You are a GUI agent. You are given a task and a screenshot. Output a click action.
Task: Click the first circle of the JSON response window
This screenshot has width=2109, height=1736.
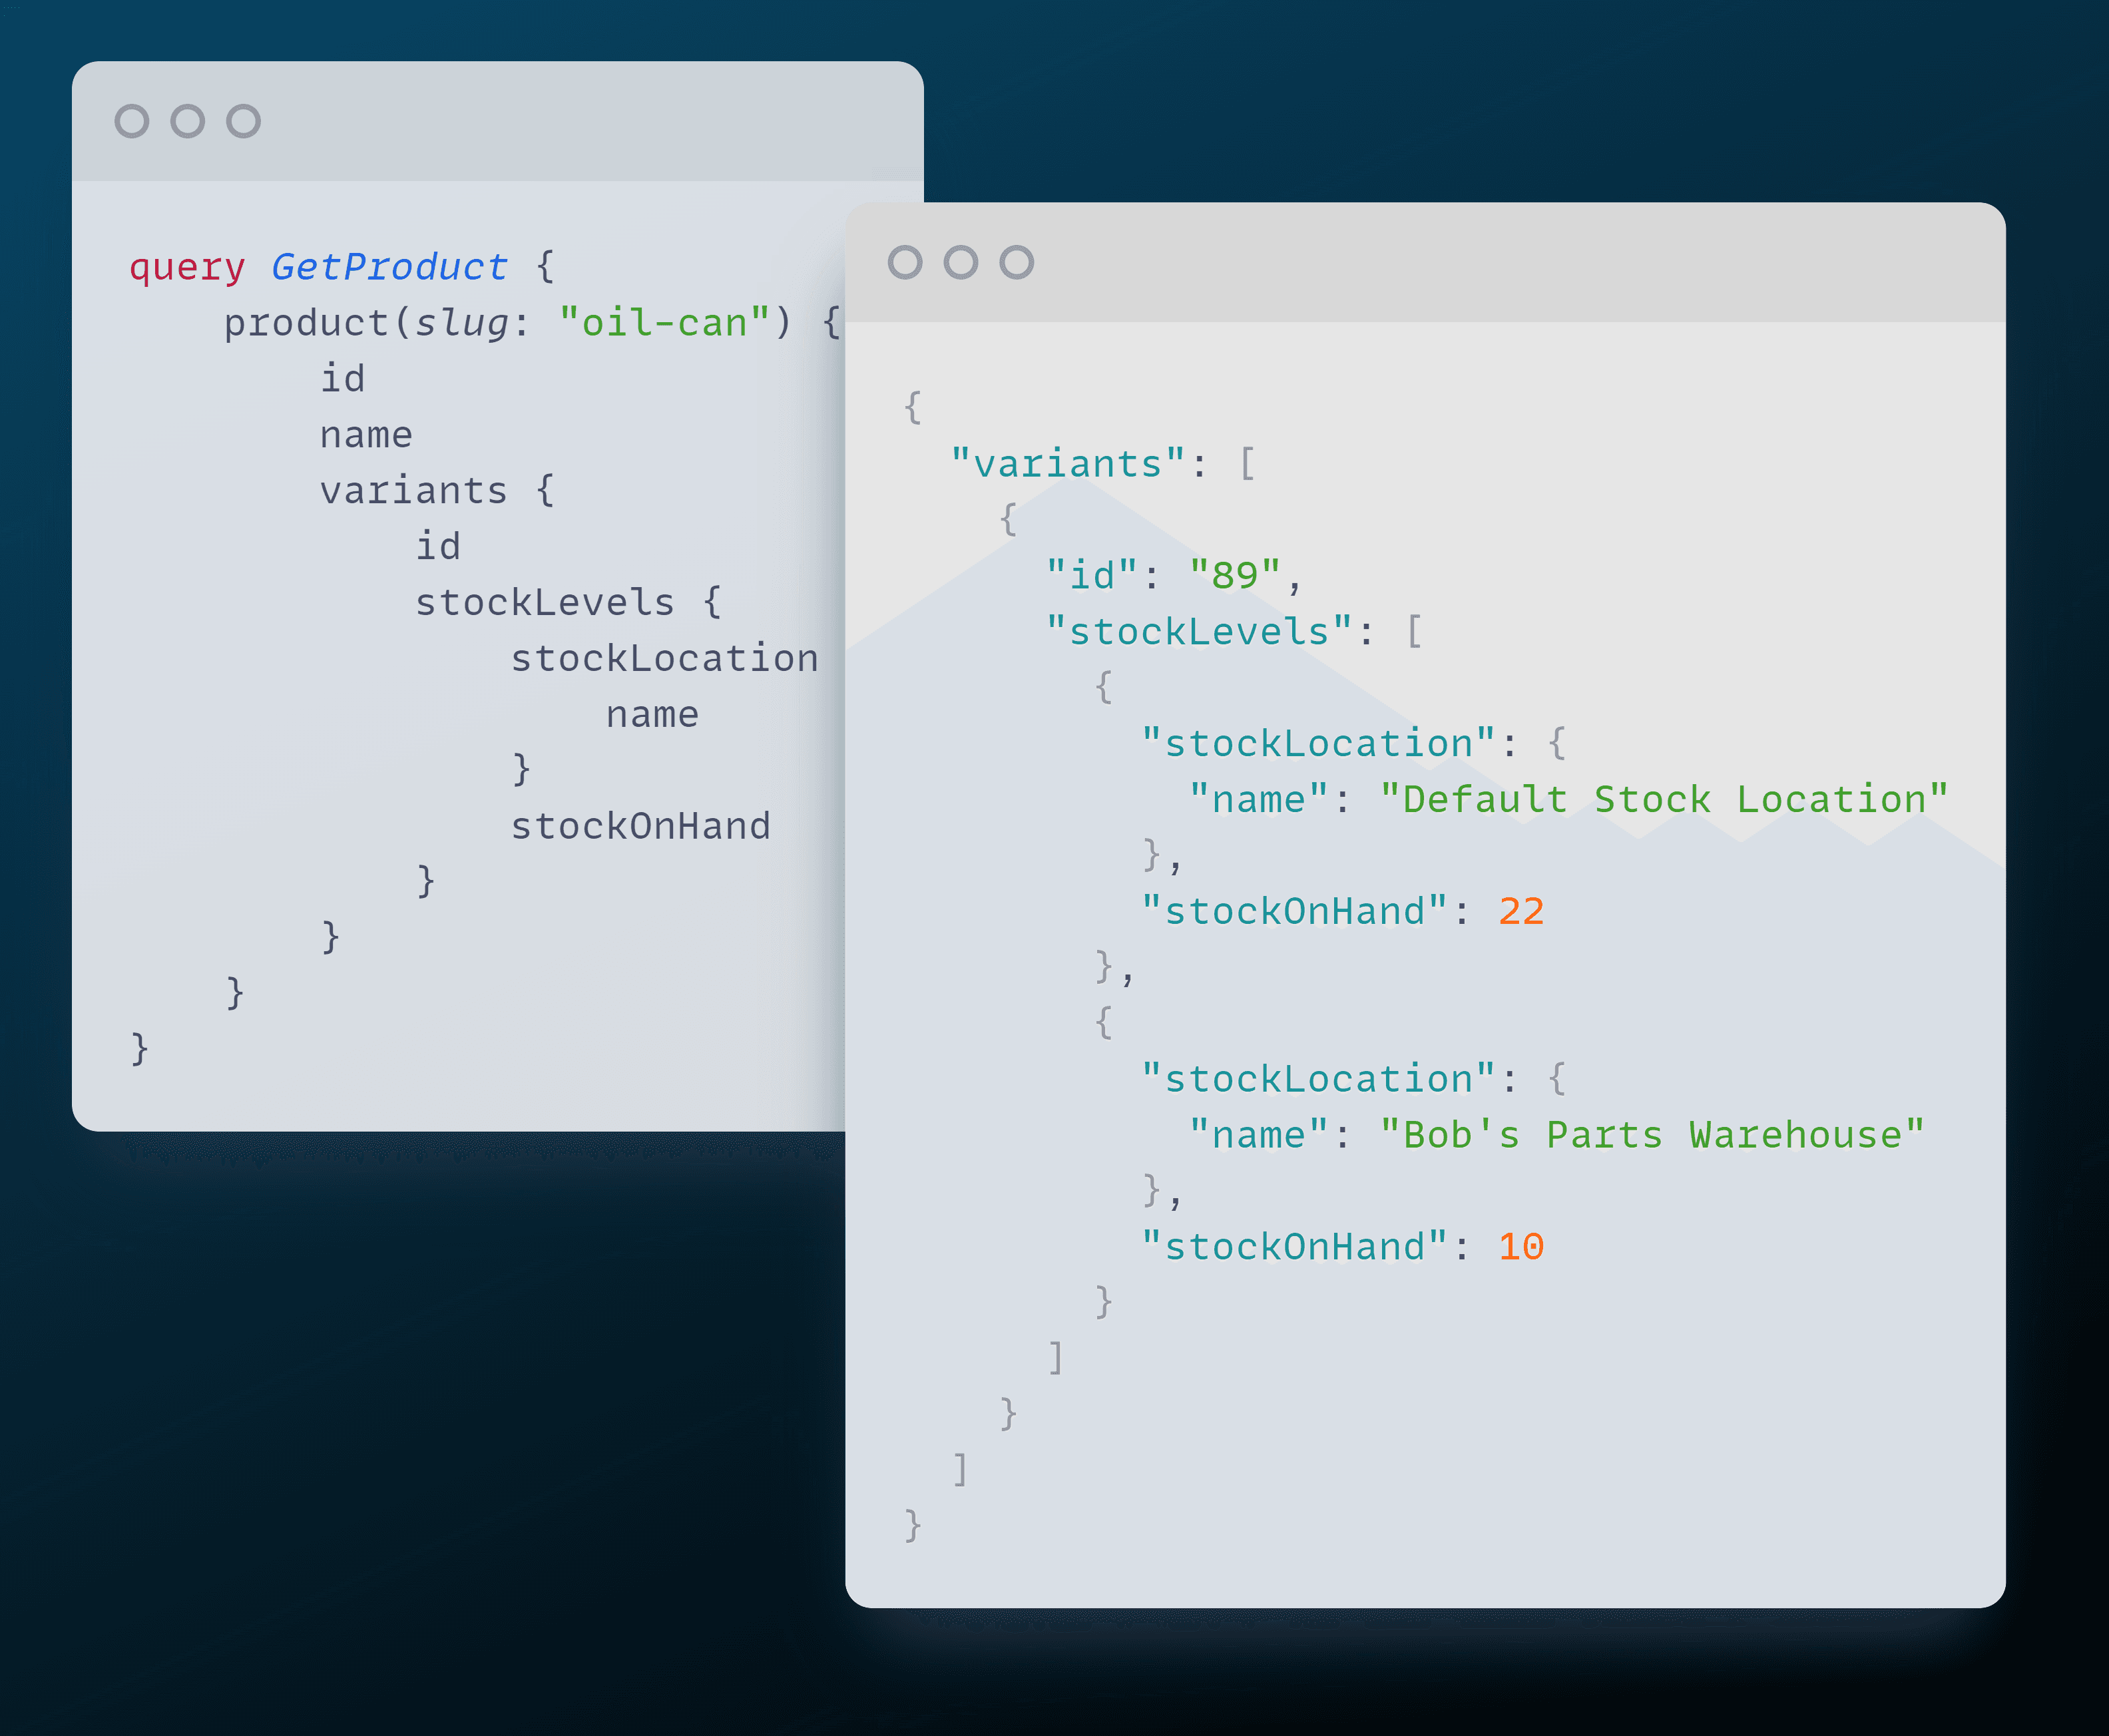pyautogui.click(x=905, y=262)
